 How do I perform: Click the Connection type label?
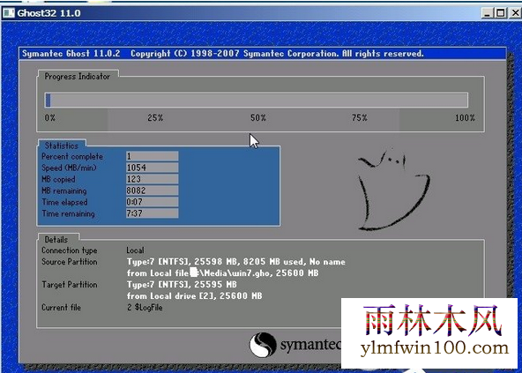(x=70, y=250)
